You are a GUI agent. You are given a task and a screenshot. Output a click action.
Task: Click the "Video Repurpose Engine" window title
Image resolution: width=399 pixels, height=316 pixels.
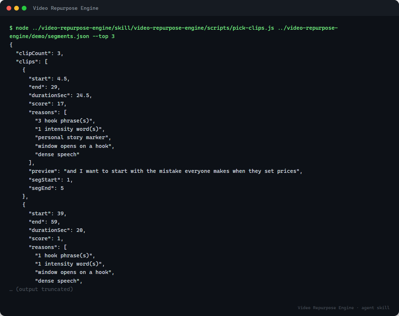click(66, 8)
